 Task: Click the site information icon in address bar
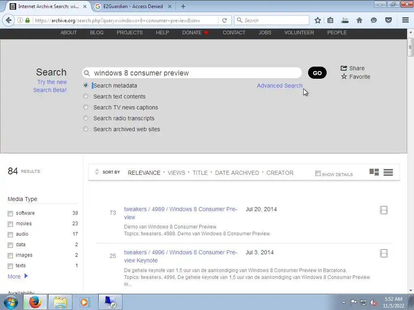(20, 20)
